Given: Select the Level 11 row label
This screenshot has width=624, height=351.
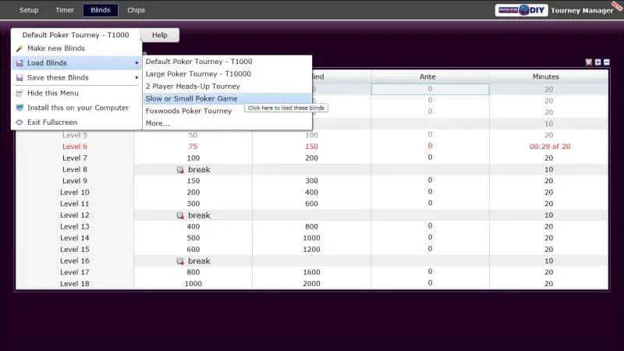Looking at the screenshot, I should click(74, 204).
